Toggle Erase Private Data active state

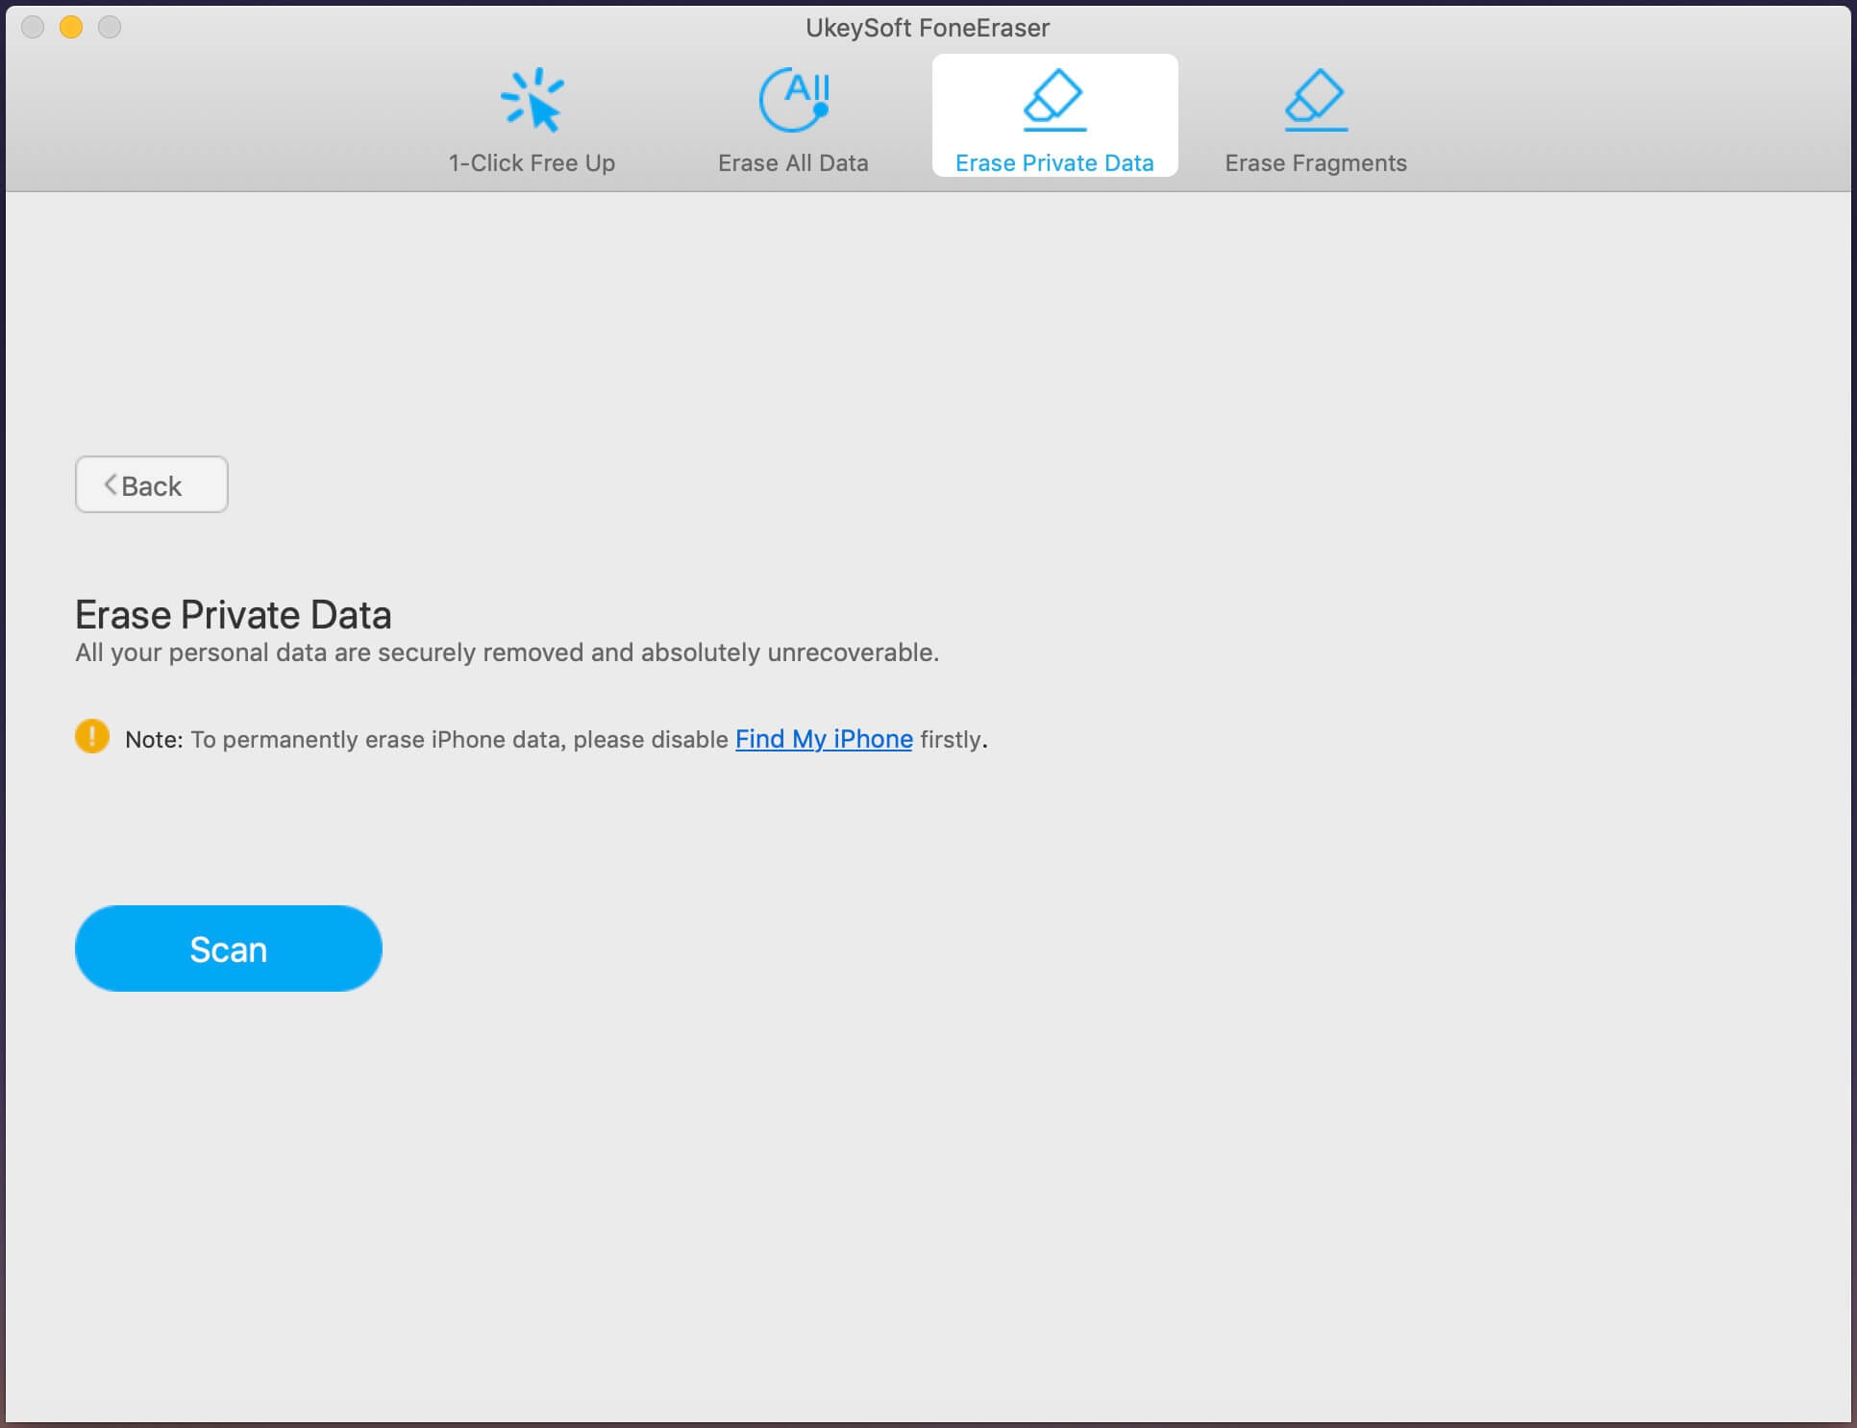[x=1053, y=115]
